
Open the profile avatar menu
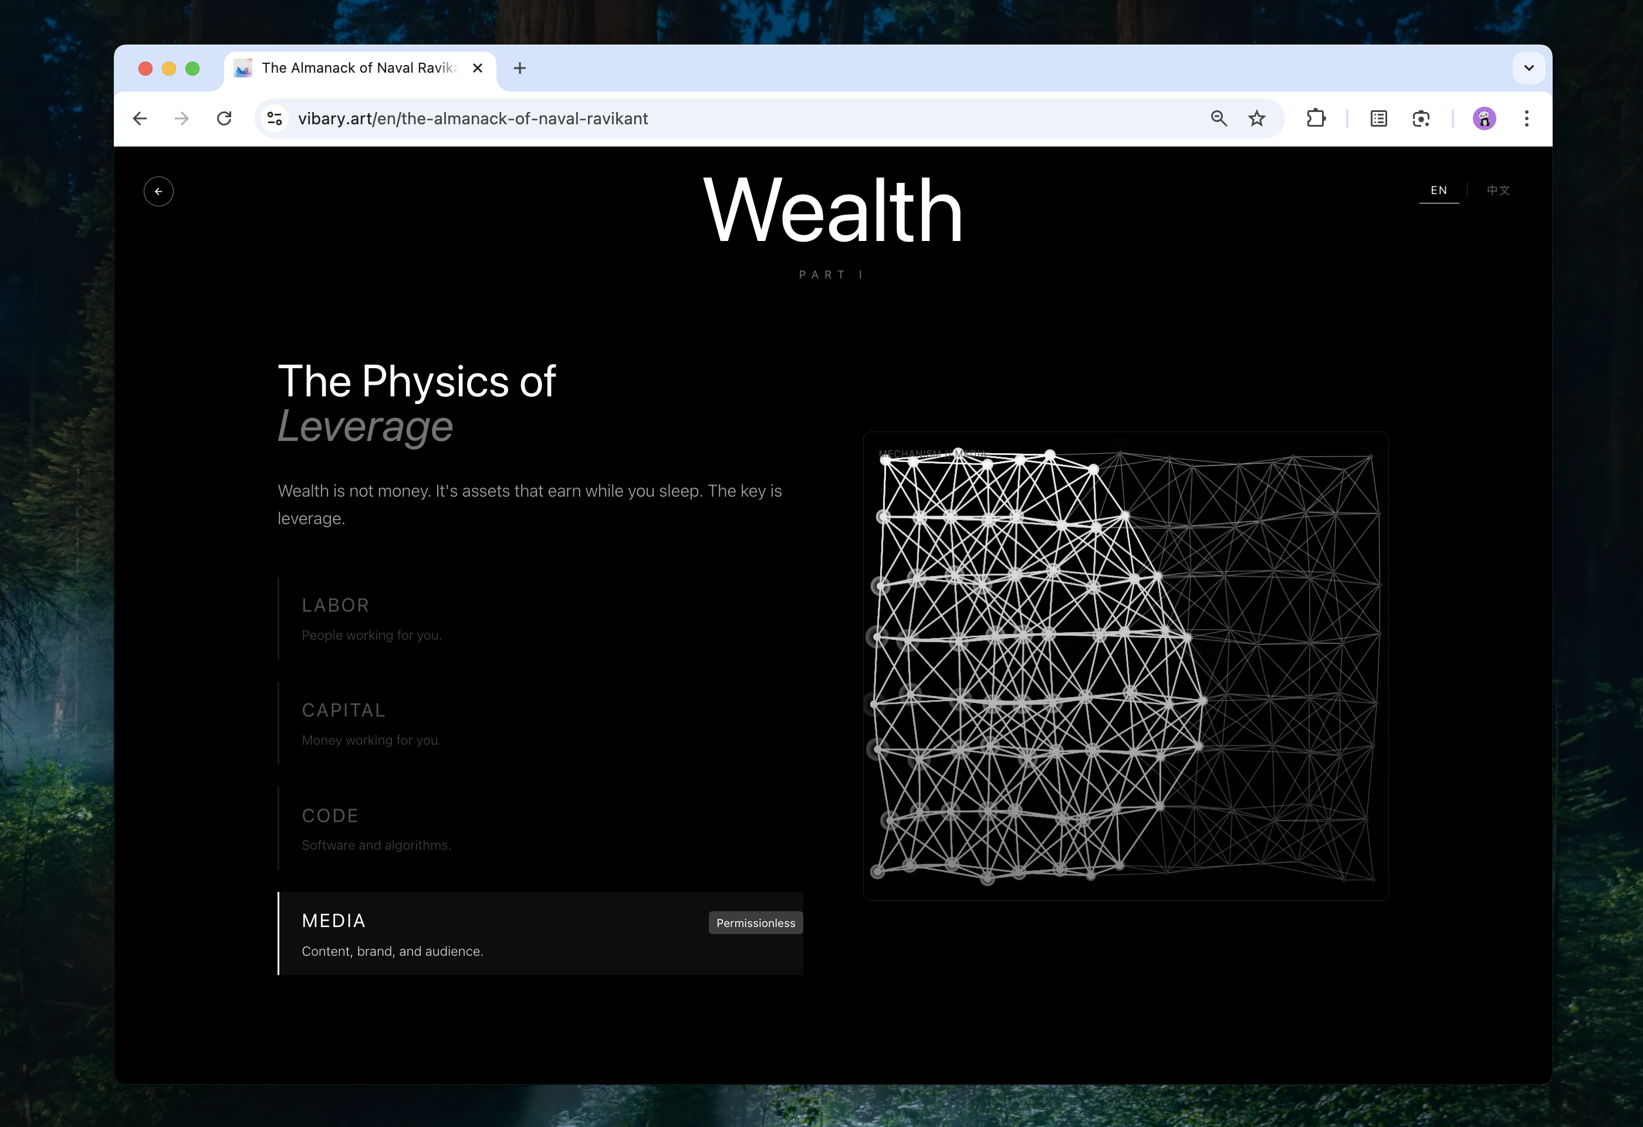point(1484,118)
